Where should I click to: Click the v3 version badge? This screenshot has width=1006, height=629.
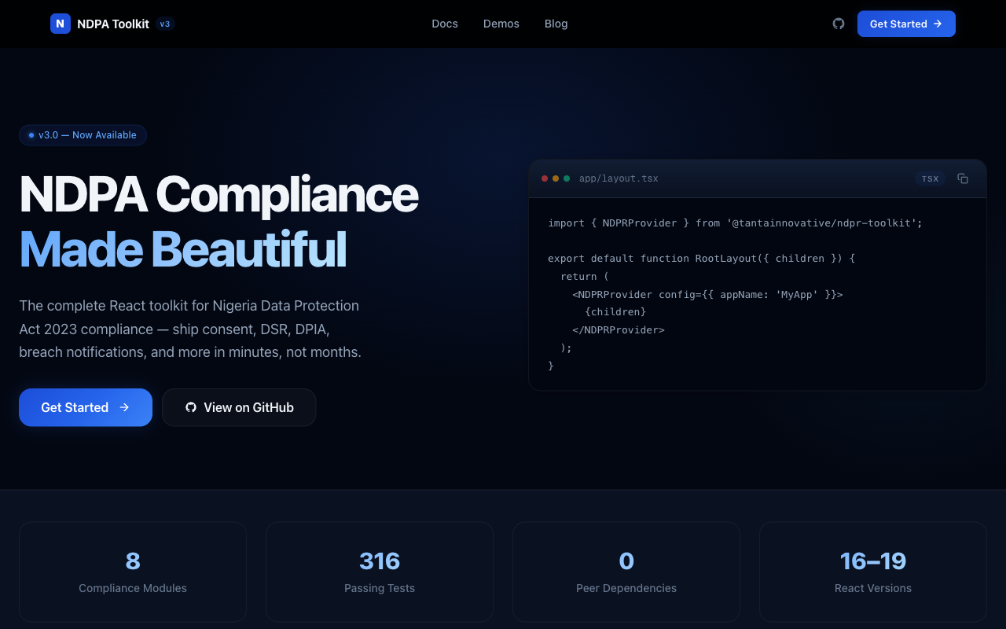[x=165, y=24]
